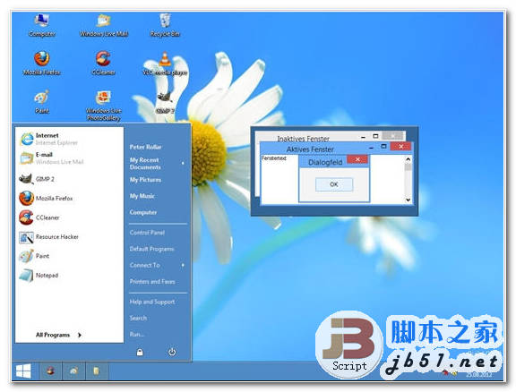The height and width of the screenshot is (392, 516).
Task: Open Control Panel from Start menu
Action: coord(147,233)
